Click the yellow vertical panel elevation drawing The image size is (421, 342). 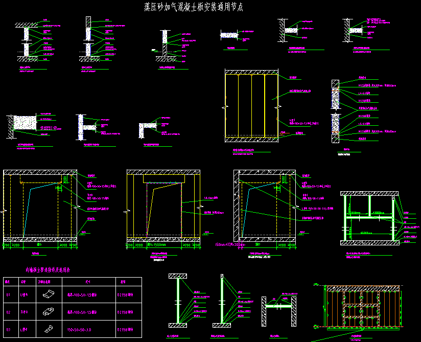251,106
